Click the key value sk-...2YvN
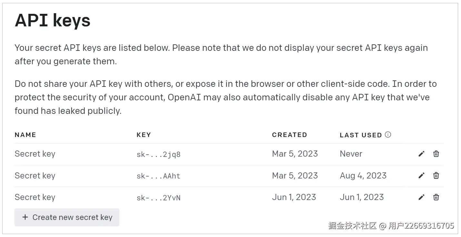The height and width of the screenshot is (237, 461). (x=158, y=198)
